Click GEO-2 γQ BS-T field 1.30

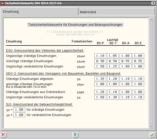click(113, 97)
